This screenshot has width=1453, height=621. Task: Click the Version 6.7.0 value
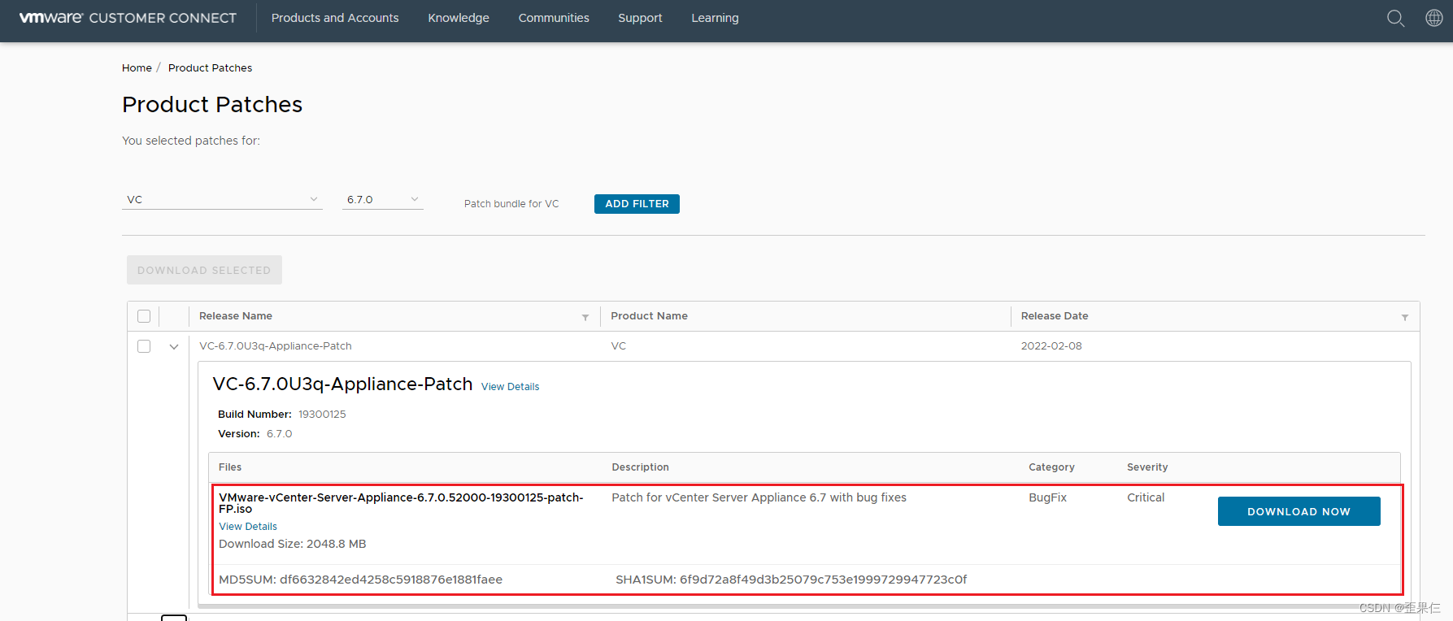(280, 434)
